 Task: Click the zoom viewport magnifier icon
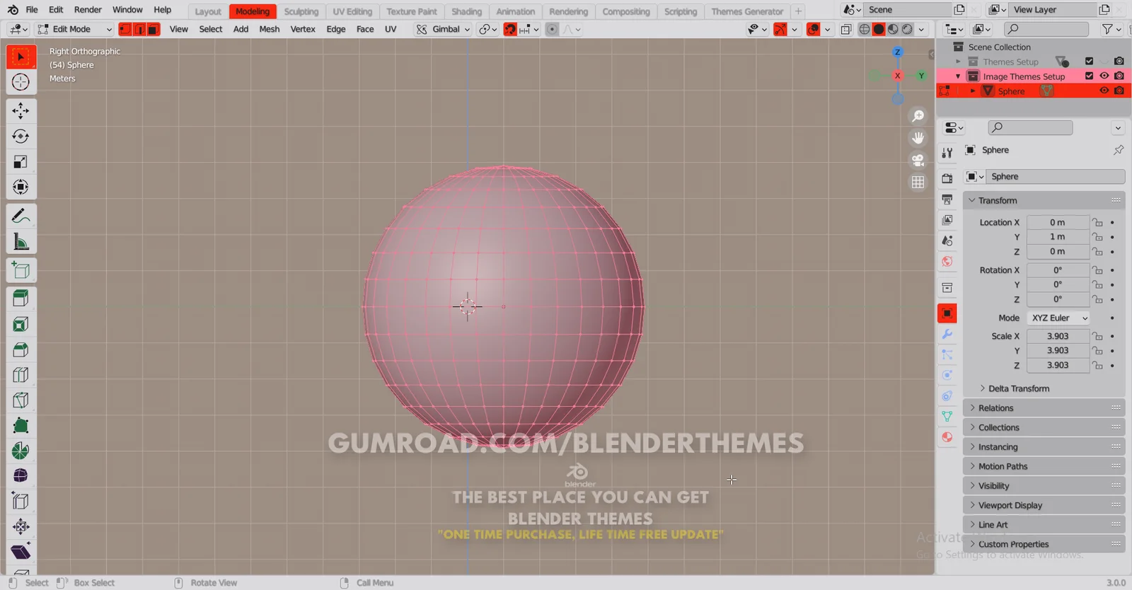pyautogui.click(x=918, y=116)
